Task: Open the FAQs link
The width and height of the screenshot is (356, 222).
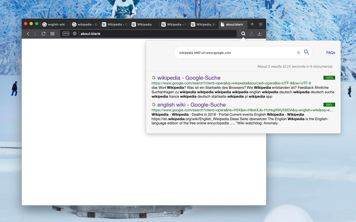Action: click(x=331, y=52)
